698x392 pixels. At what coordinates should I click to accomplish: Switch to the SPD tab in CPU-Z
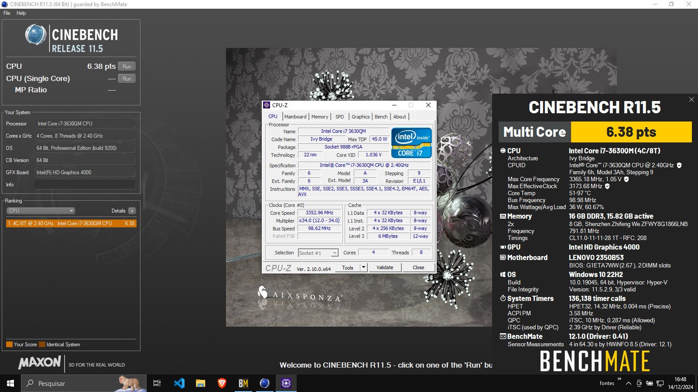[340, 117]
